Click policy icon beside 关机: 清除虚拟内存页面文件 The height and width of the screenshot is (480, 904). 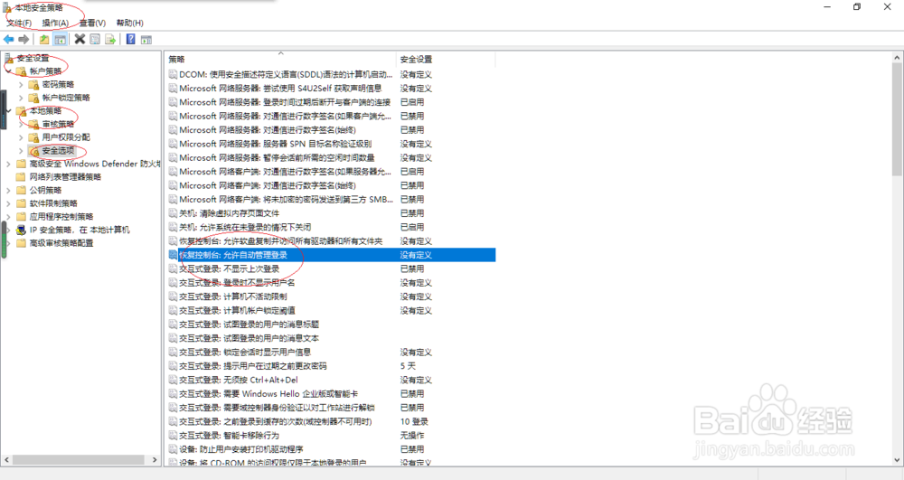pyautogui.click(x=173, y=213)
